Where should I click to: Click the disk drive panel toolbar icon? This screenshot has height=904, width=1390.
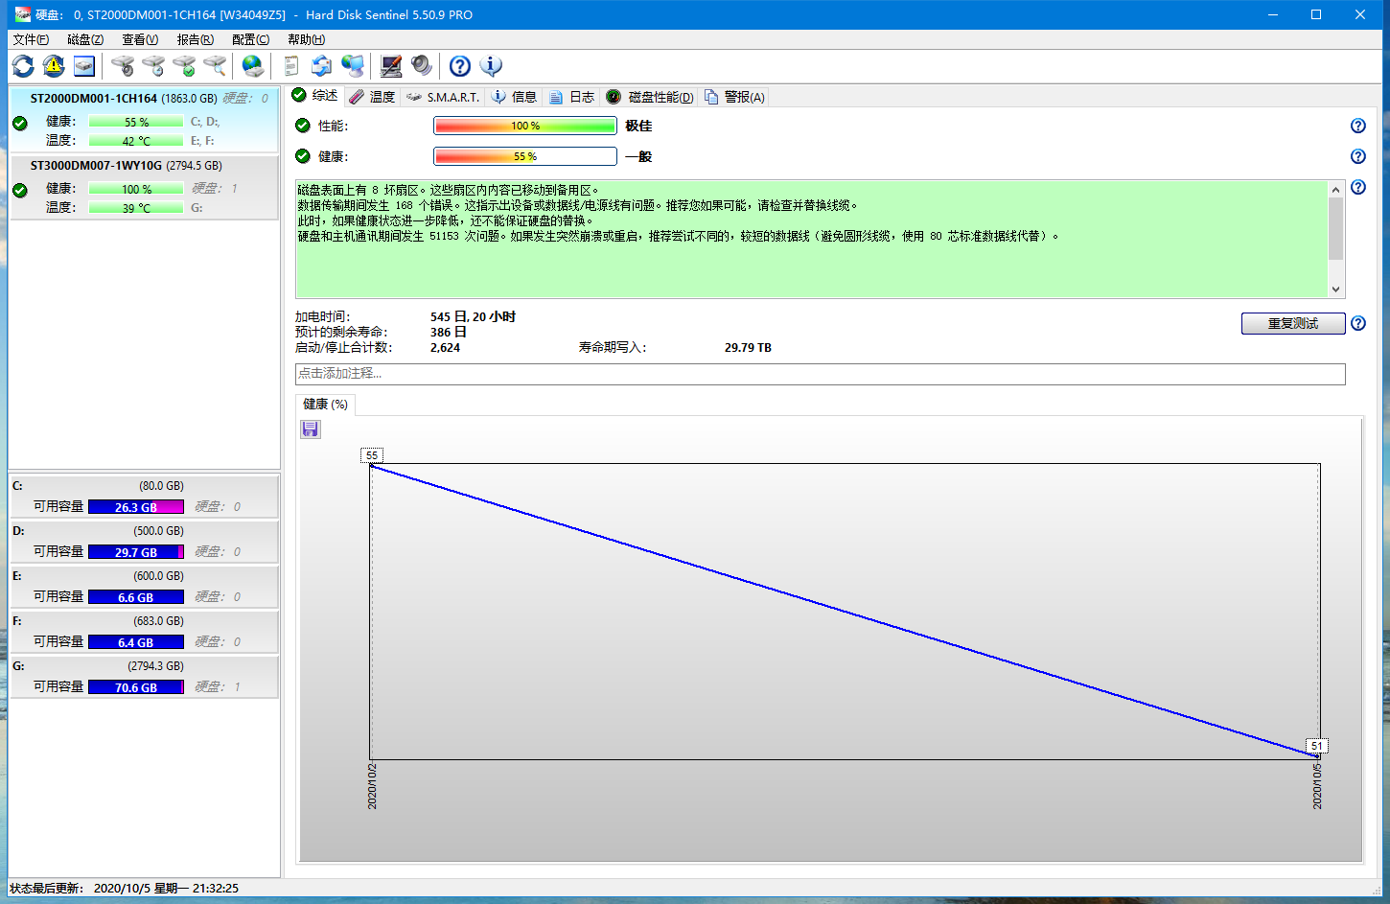[84, 66]
